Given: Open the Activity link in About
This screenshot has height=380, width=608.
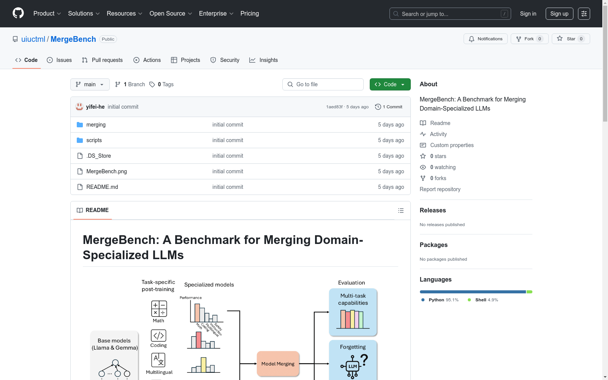Looking at the screenshot, I should [434, 134].
